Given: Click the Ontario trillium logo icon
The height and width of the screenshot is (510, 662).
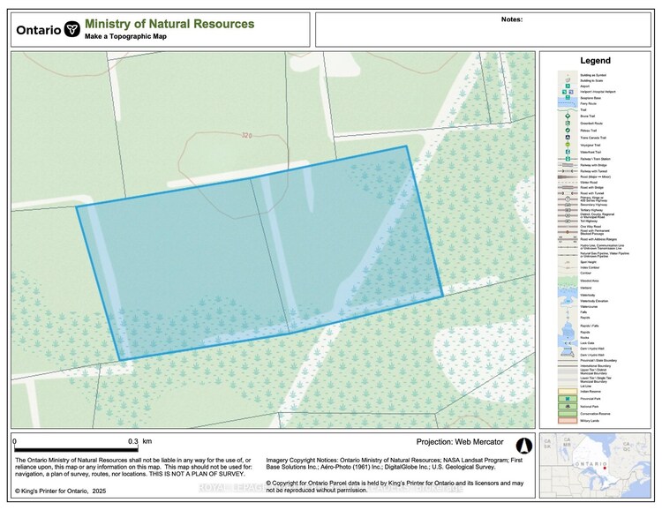Looking at the screenshot, I should click(72, 28).
